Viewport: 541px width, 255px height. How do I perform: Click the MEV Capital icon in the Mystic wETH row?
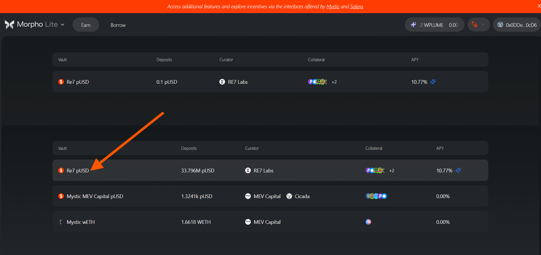coord(248,222)
